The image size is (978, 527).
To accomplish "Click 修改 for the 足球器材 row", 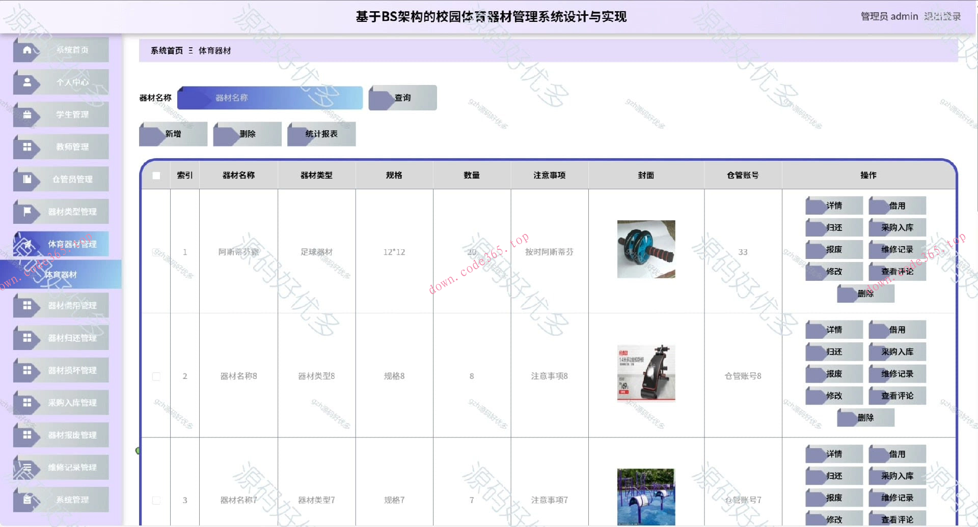I will [x=834, y=271].
